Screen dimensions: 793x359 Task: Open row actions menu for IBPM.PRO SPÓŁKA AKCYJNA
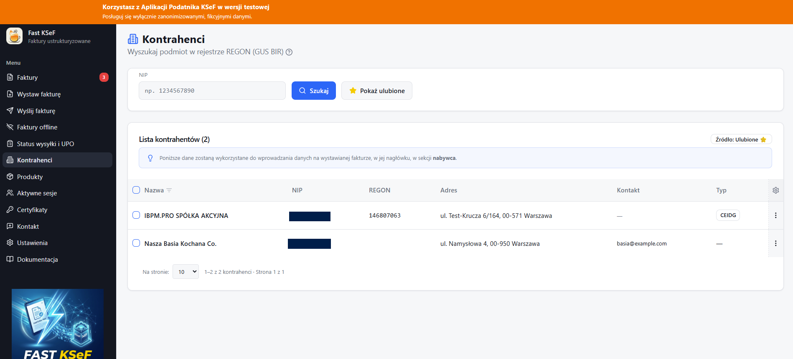coord(775,215)
